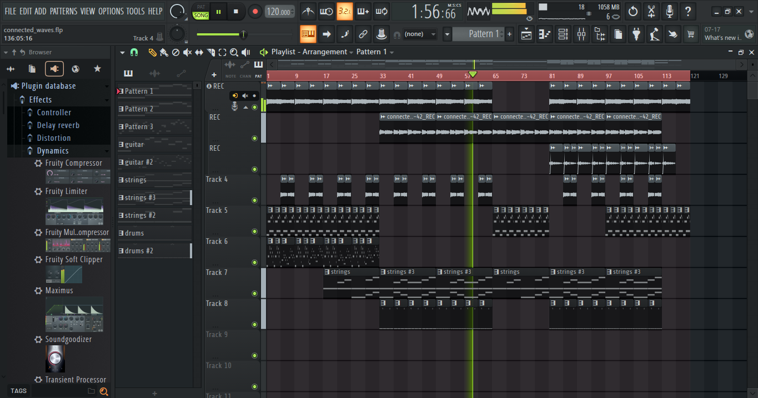Click the auto scrolling arrow icon

[x=327, y=34]
